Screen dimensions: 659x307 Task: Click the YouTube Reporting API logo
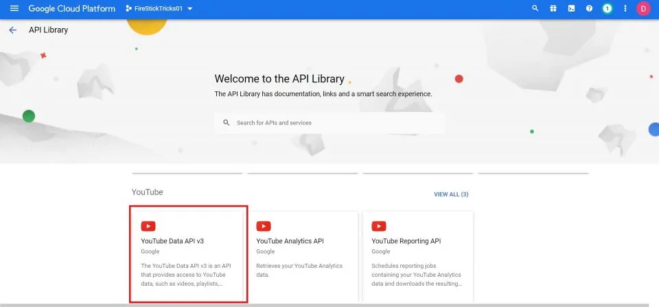379,226
